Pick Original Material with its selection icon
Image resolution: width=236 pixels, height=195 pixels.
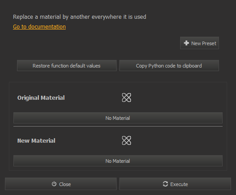126,97
